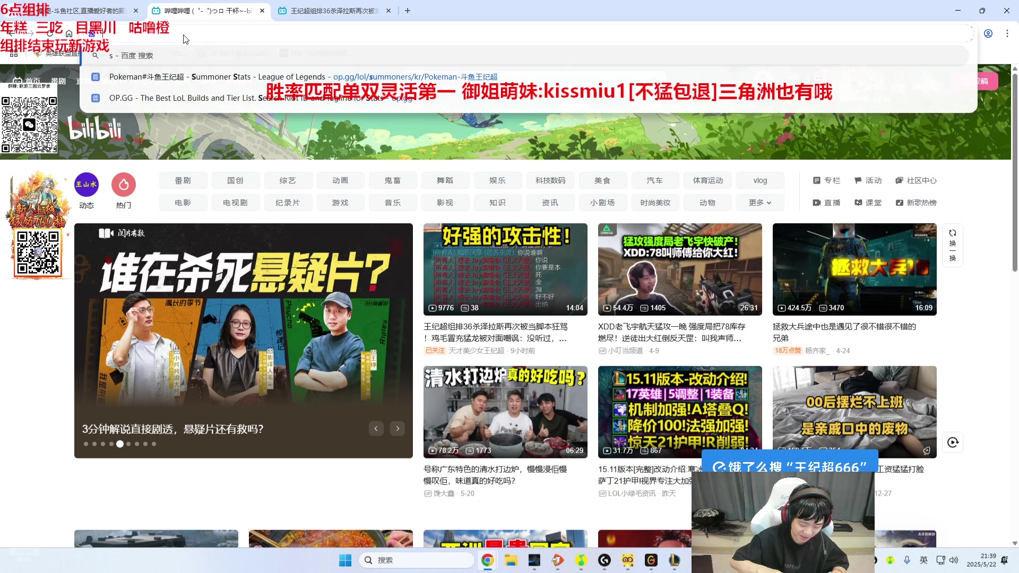Screen dimensions: 1019x573
Task: Open Chrome three-dot menu
Action: [1007, 33]
